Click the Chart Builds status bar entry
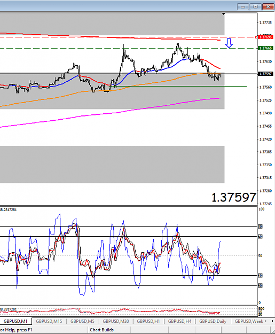 click(102, 330)
